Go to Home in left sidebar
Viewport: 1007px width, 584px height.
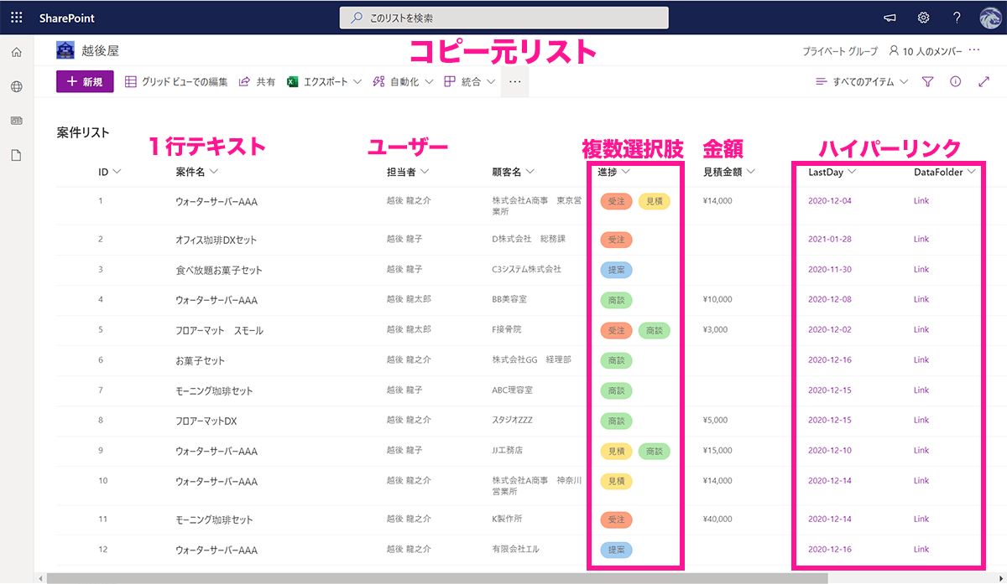click(16, 53)
